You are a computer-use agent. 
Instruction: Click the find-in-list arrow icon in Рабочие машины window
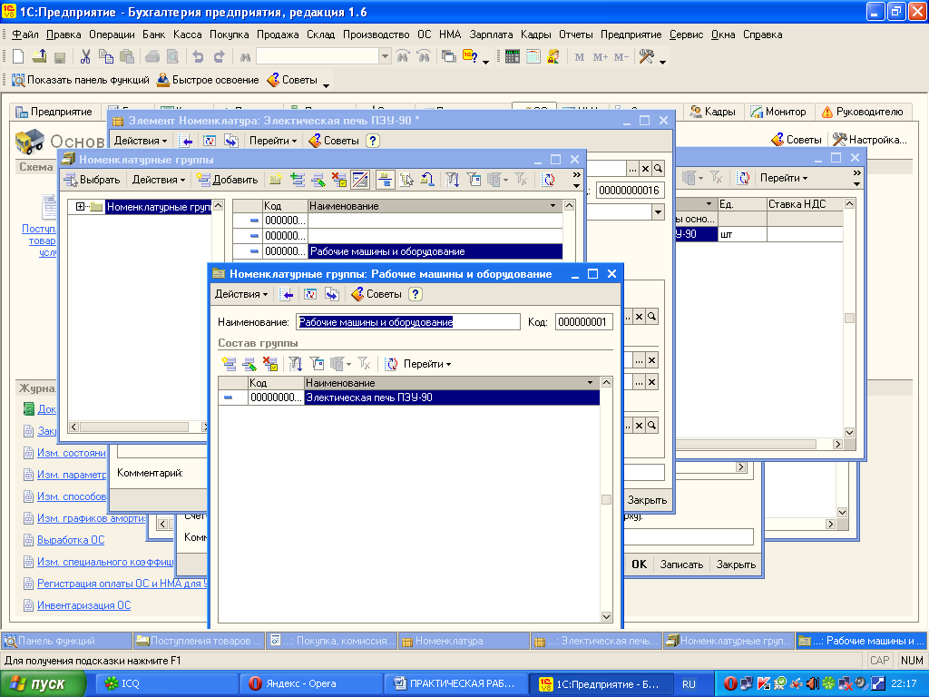(x=287, y=294)
